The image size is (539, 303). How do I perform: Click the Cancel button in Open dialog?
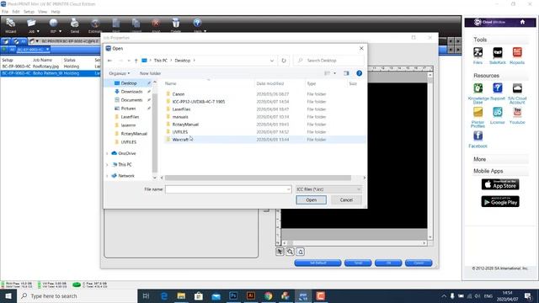(x=346, y=200)
